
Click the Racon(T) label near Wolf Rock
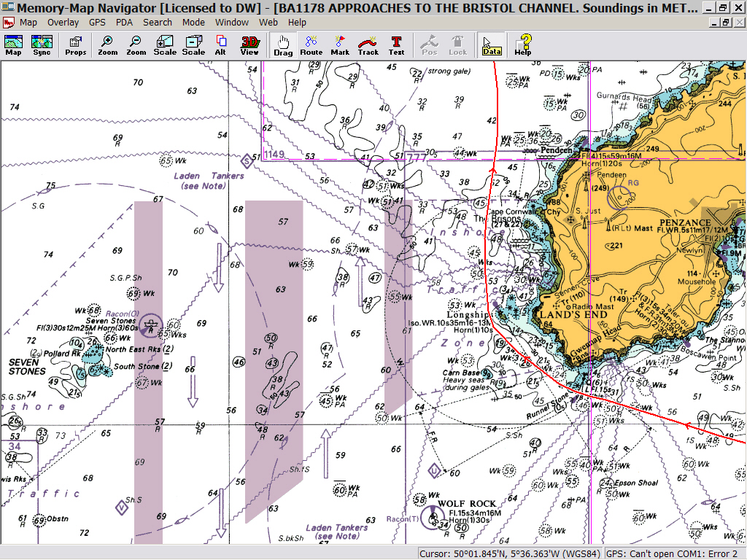point(403,518)
